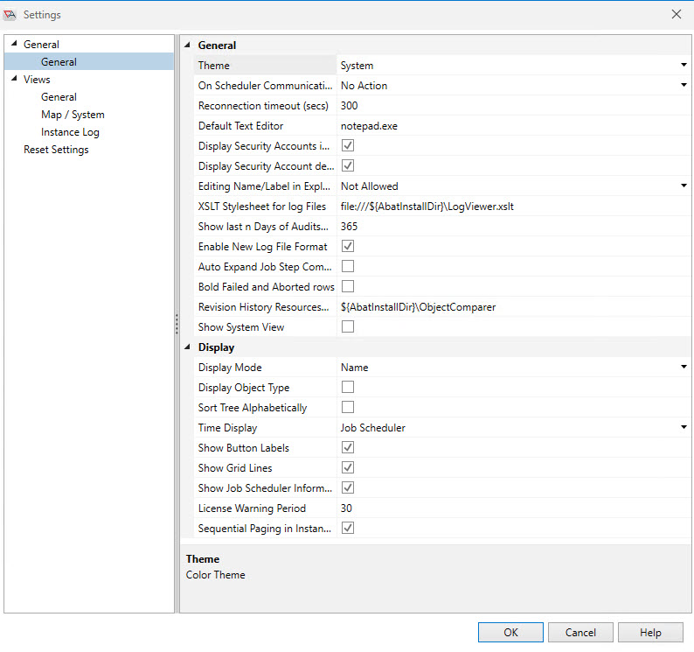The image size is (694, 652).
Task: Click the Settings app icon in title bar
Action: (10, 15)
